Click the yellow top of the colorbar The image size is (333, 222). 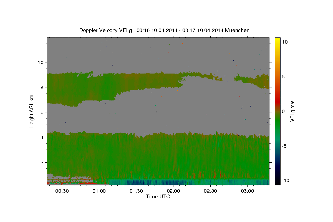coord(277,40)
